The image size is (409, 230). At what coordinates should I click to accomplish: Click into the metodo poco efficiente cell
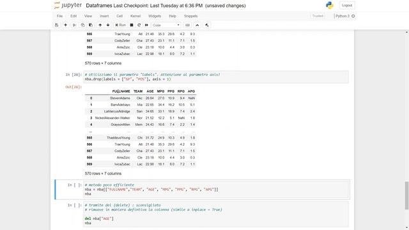216,190
